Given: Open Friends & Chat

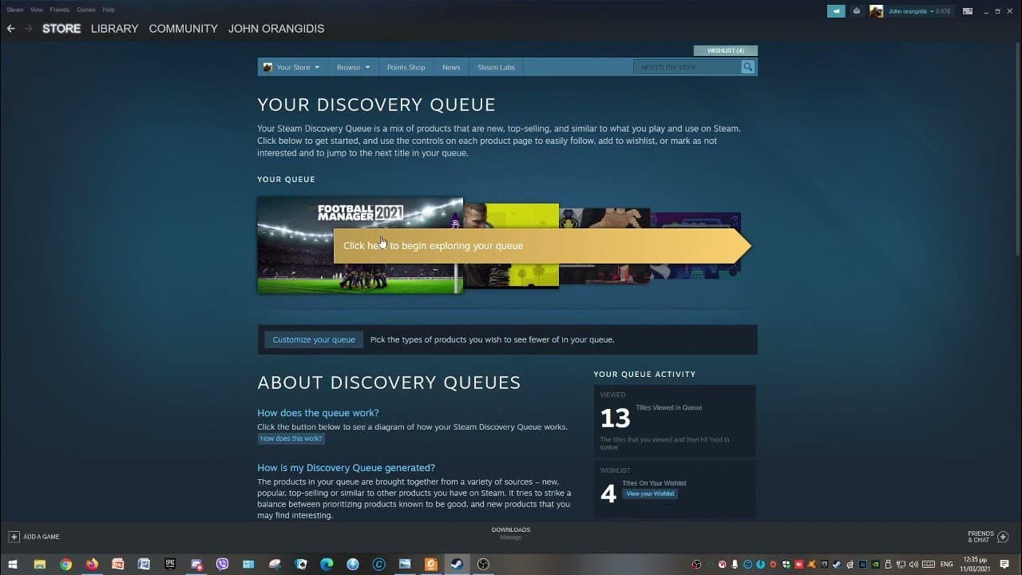Looking at the screenshot, I should (988, 537).
